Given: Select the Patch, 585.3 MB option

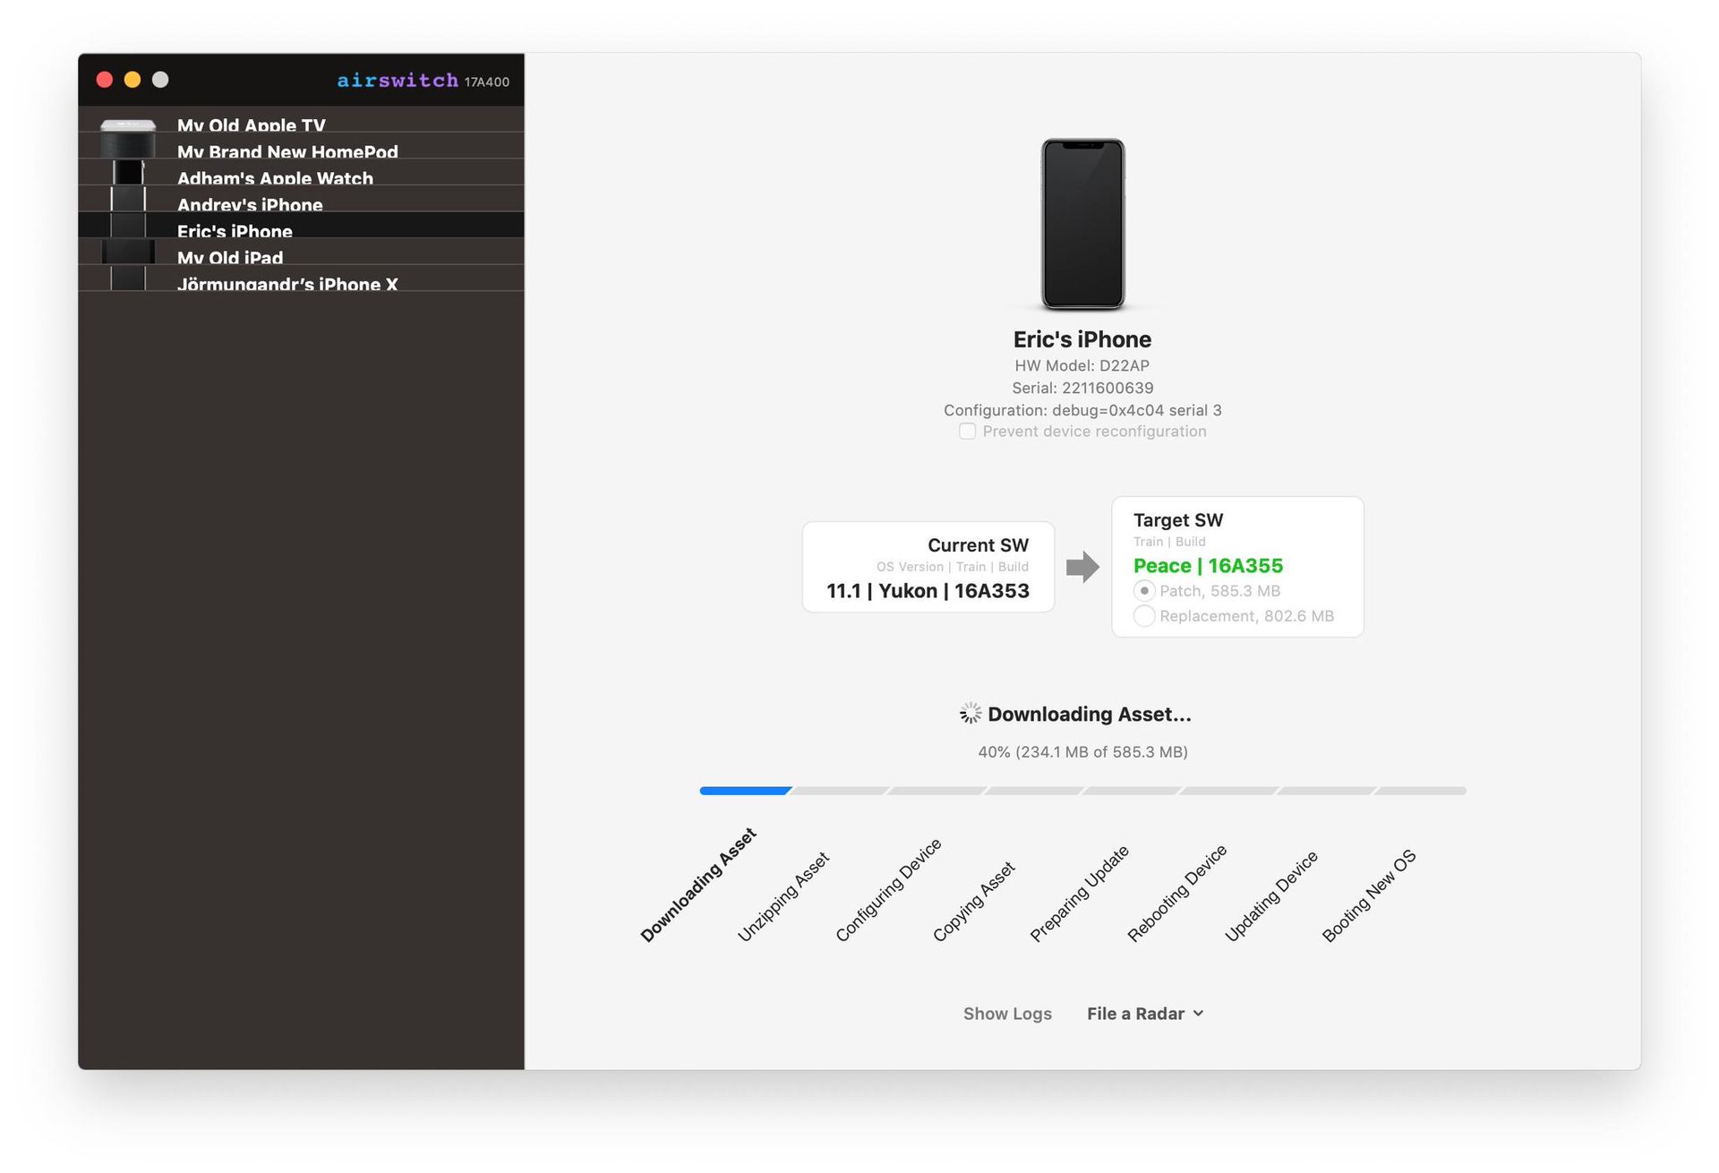Looking at the screenshot, I should pyautogui.click(x=1144, y=591).
